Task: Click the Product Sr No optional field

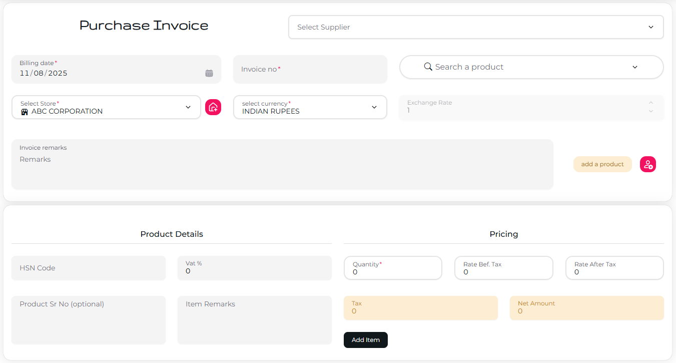Action: 88,320
